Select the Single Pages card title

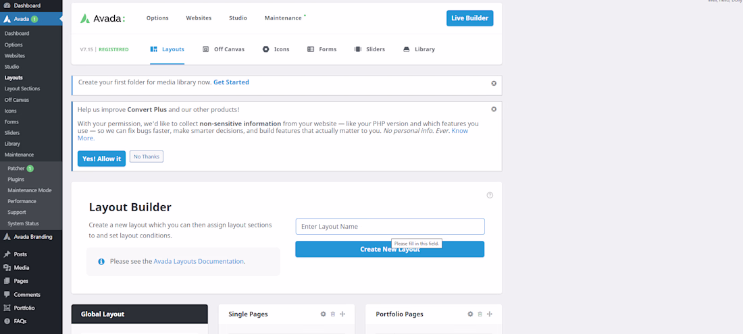coord(248,314)
